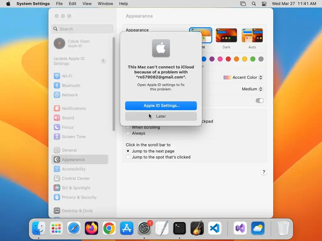Open Launchpad in the Dock
Image resolution: width=322 pixels, height=241 pixels.
56,228
